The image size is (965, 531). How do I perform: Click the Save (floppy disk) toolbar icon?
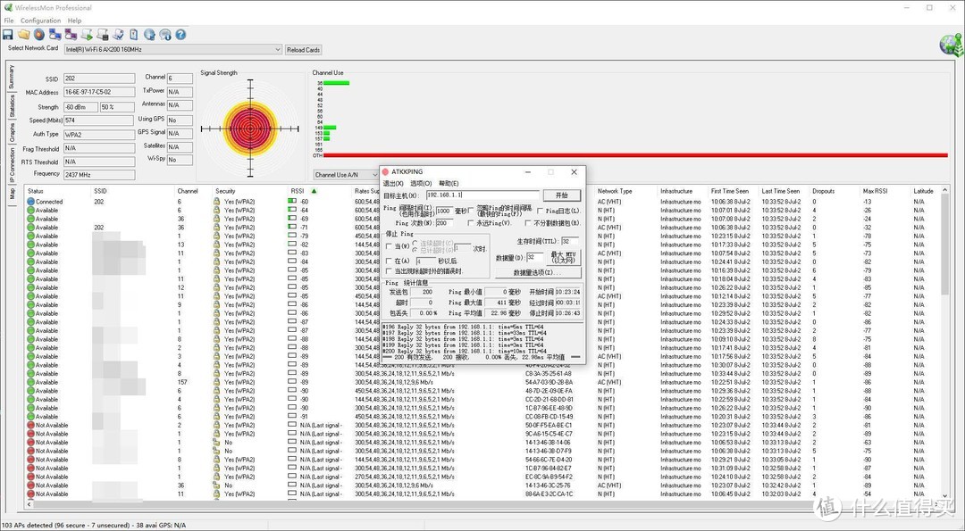click(8, 35)
